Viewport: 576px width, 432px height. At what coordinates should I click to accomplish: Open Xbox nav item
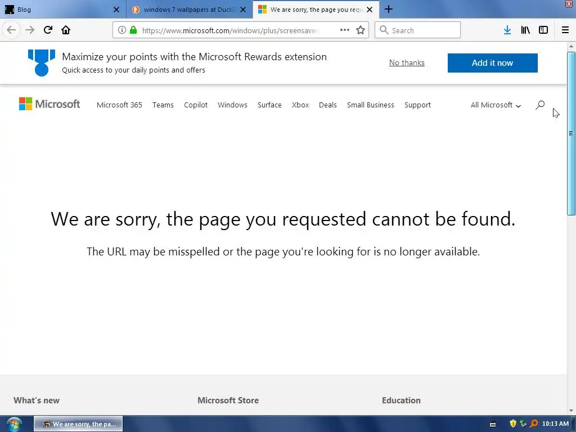300,105
